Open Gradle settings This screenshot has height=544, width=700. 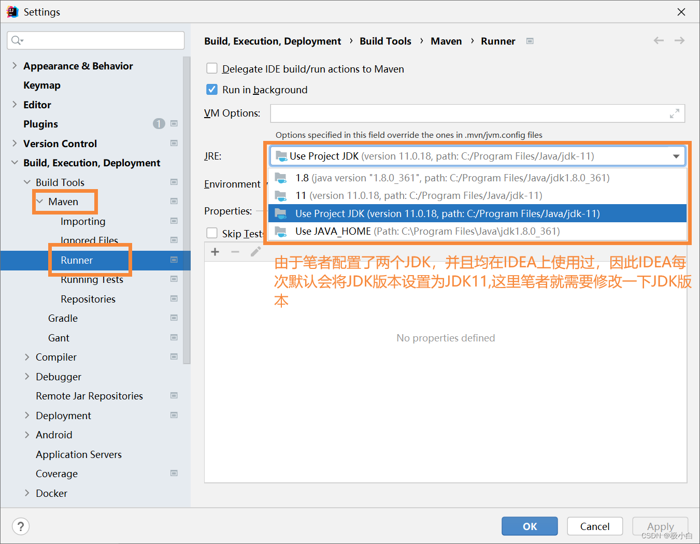[63, 318]
